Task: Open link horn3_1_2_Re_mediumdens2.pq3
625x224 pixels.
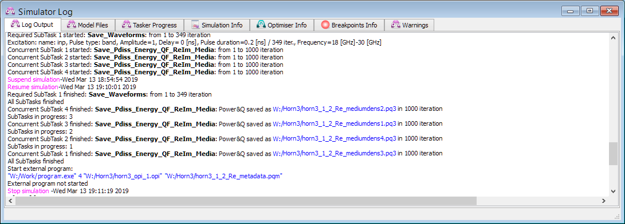Action: click(x=335, y=109)
